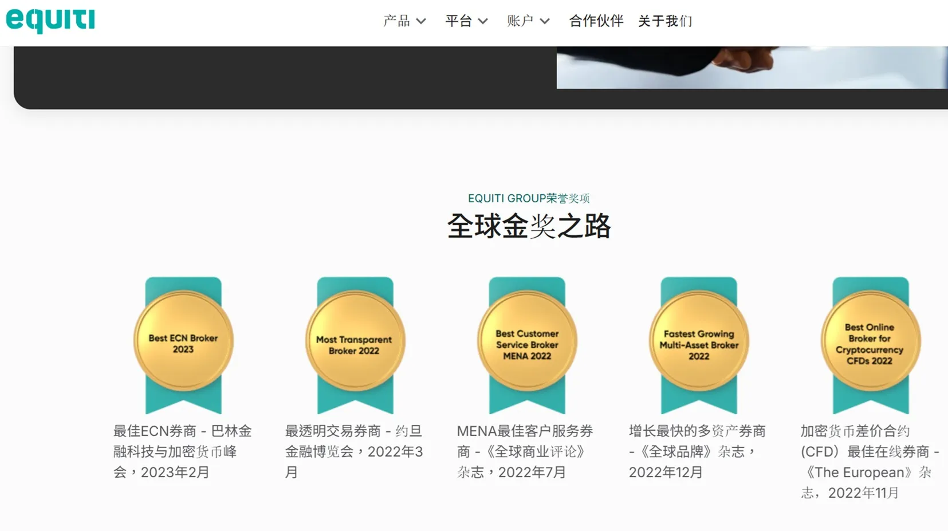Viewport: 948px width, 531px height.
Task: Click the 加密货币差价合约 award description
Action: click(x=870, y=462)
